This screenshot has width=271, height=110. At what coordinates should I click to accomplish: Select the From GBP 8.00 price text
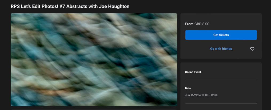tap(197, 24)
